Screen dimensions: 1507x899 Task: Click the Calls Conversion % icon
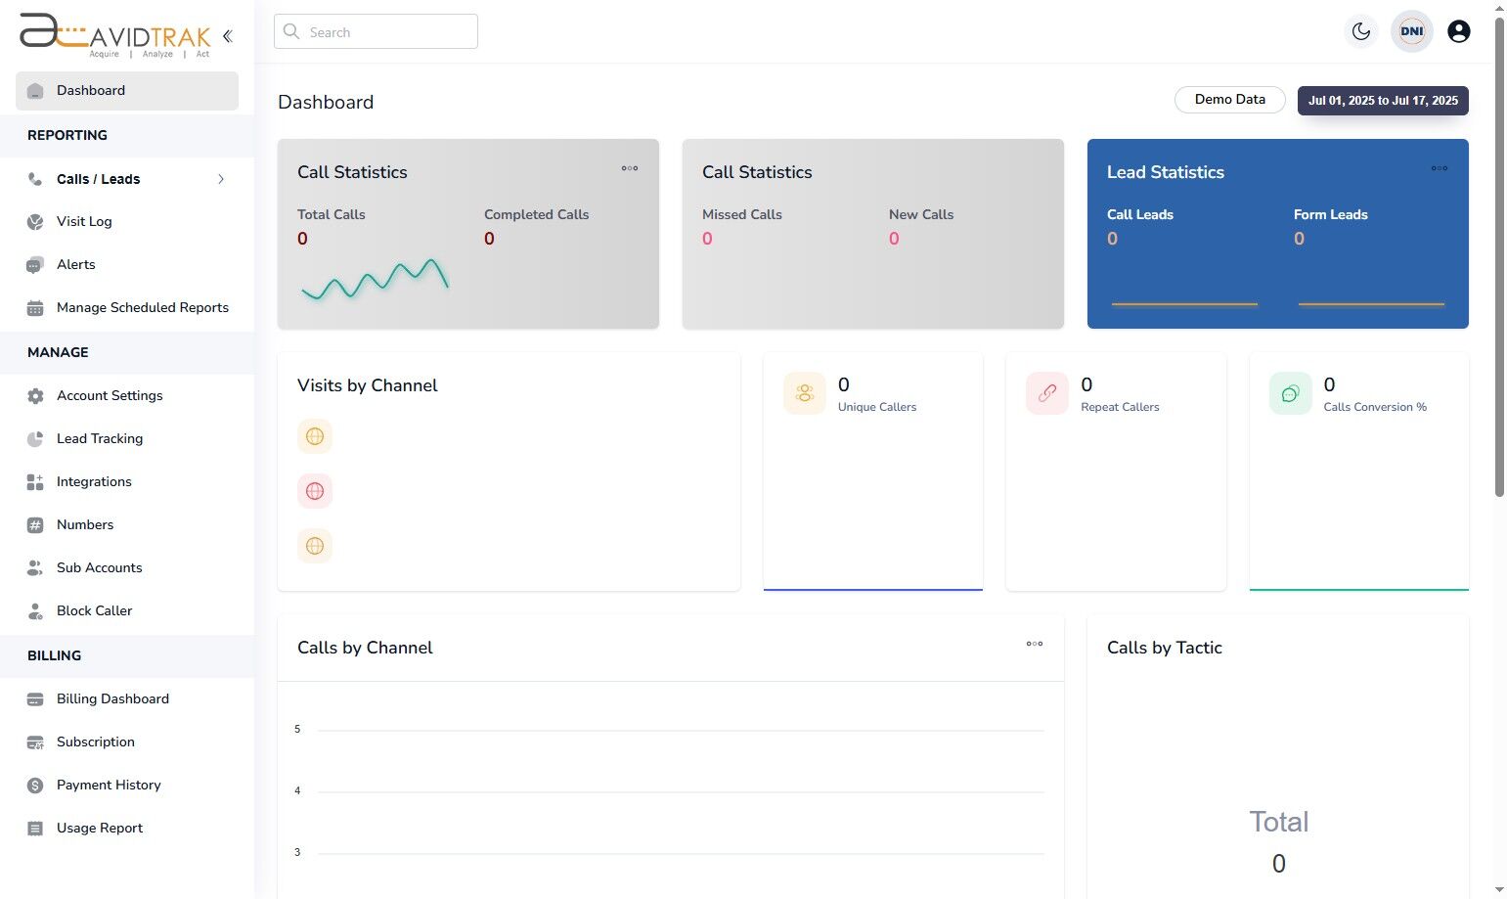click(x=1289, y=392)
